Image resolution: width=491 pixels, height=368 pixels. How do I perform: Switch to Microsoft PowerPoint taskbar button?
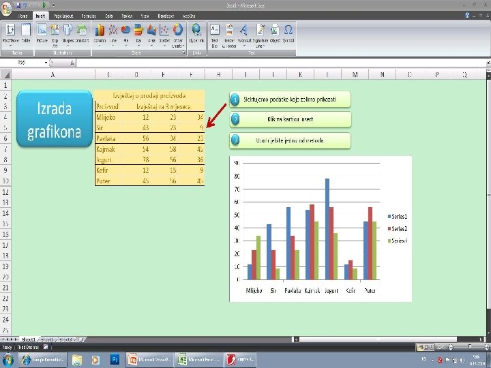(149, 360)
